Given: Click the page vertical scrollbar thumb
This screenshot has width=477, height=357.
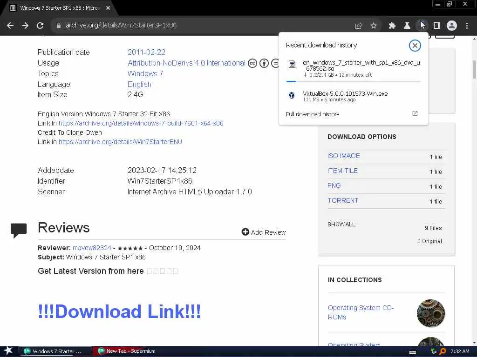Looking at the screenshot, I should [x=474, y=70].
